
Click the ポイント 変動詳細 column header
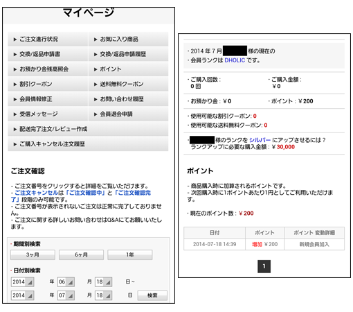pyautogui.click(x=314, y=233)
